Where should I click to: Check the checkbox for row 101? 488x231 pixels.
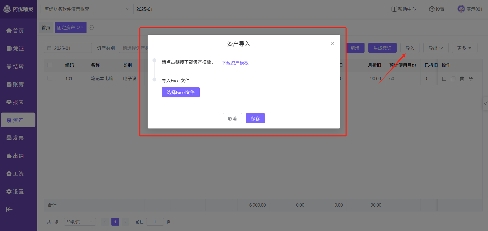click(50, 78)
